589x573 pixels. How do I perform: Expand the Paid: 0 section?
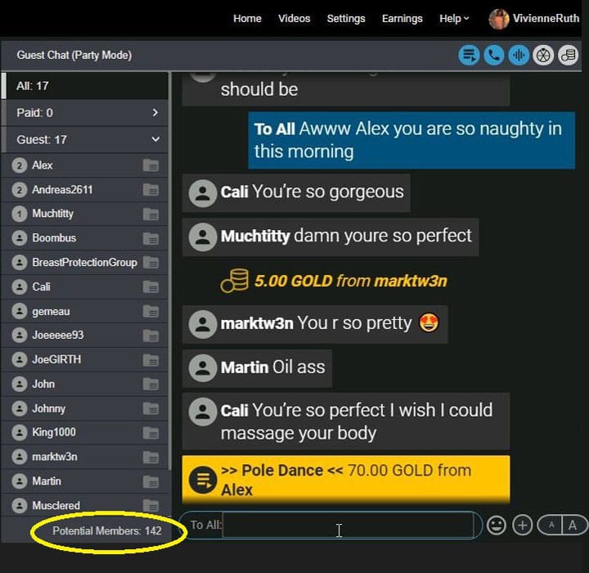[x=85, y=112]
